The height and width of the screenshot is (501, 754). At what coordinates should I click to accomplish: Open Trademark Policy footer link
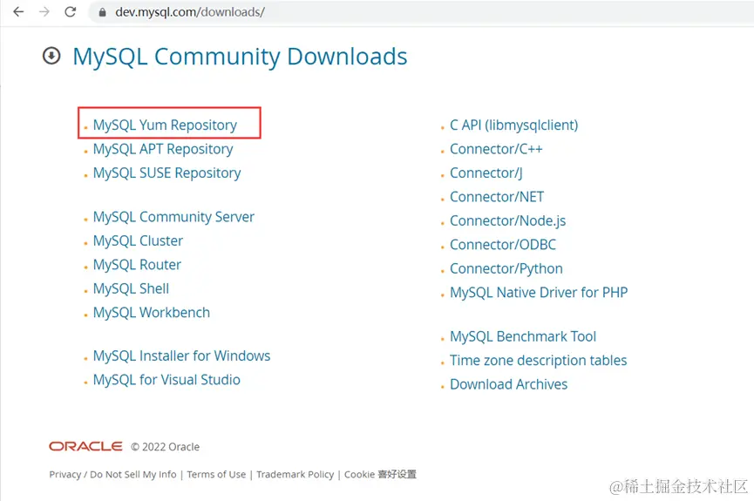[x=295, y=475]
